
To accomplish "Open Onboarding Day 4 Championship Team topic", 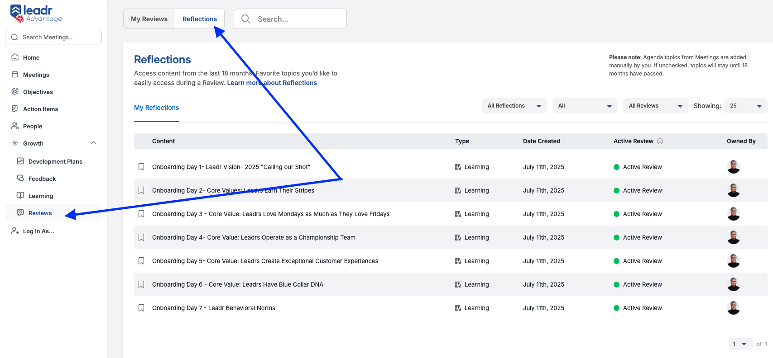I will pos(254,237).
